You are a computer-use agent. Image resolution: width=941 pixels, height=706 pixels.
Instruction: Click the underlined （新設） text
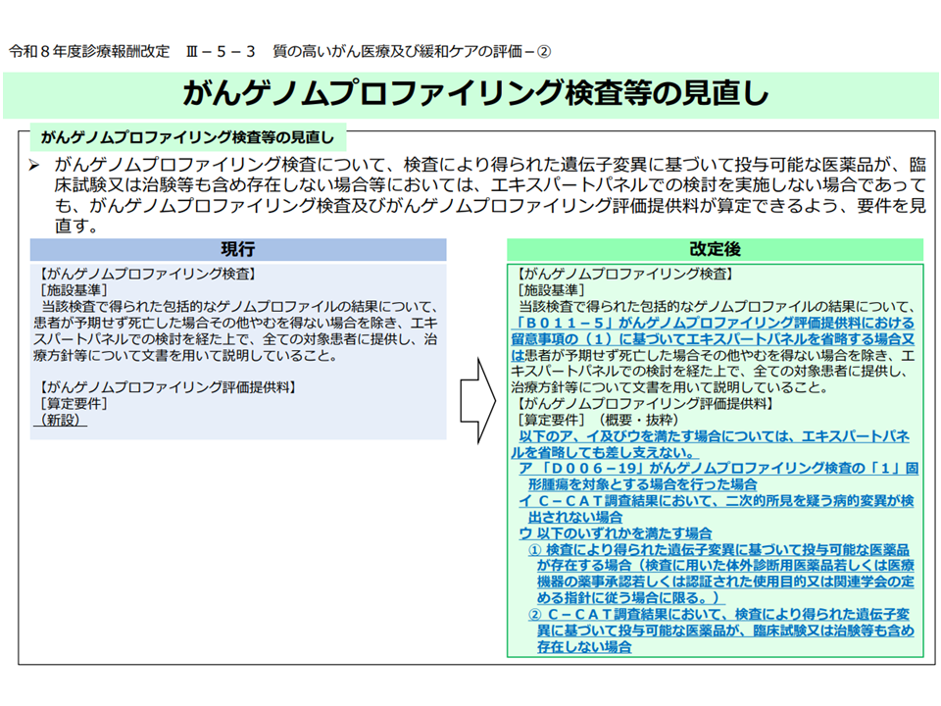tap(60, 420)
